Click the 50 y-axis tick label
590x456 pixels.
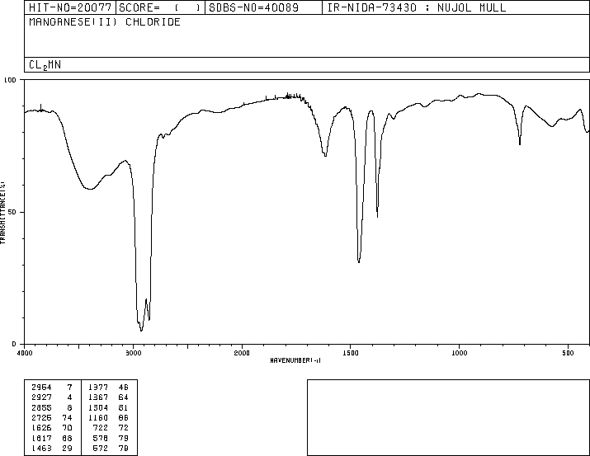coord(12,212)
